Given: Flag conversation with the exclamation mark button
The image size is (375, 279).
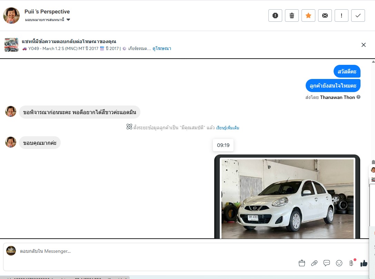Looking at the screenshot, I should pos(342,16).
